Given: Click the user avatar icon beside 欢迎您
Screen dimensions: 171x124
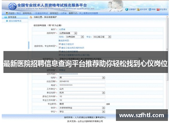Looking at the screenshot, I should (x=7, y=13).
